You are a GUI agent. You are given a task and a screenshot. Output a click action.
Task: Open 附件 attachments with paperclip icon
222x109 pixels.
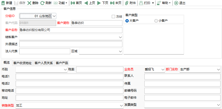pyautogui.click(x=126, y=3)
